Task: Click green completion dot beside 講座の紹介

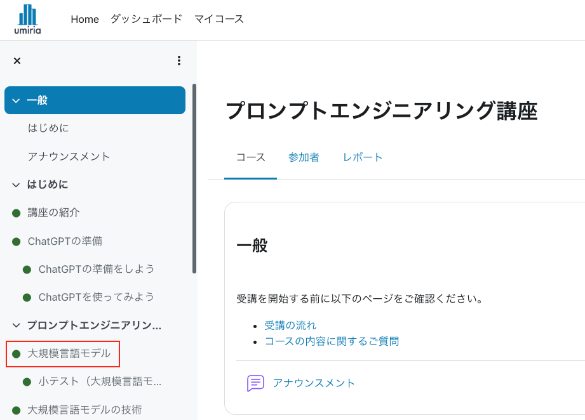Action: coord(17,213)
